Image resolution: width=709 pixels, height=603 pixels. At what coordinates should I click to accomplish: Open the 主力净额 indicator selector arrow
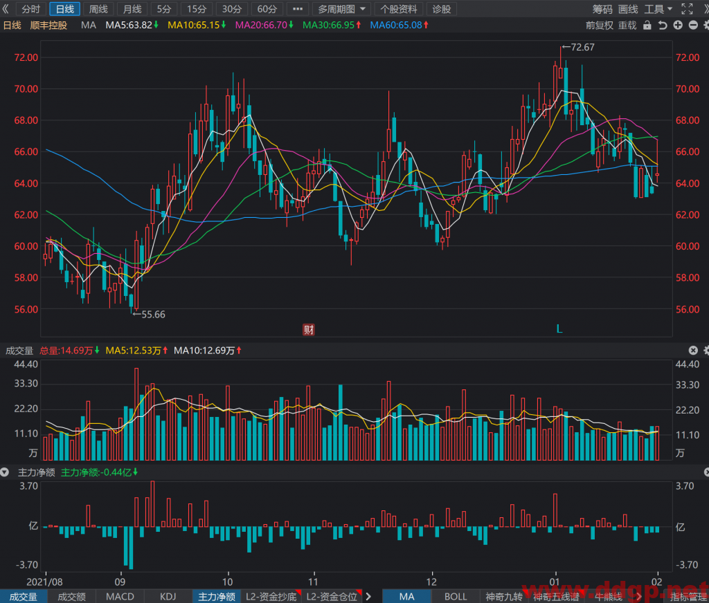click(x=5, y=472)
